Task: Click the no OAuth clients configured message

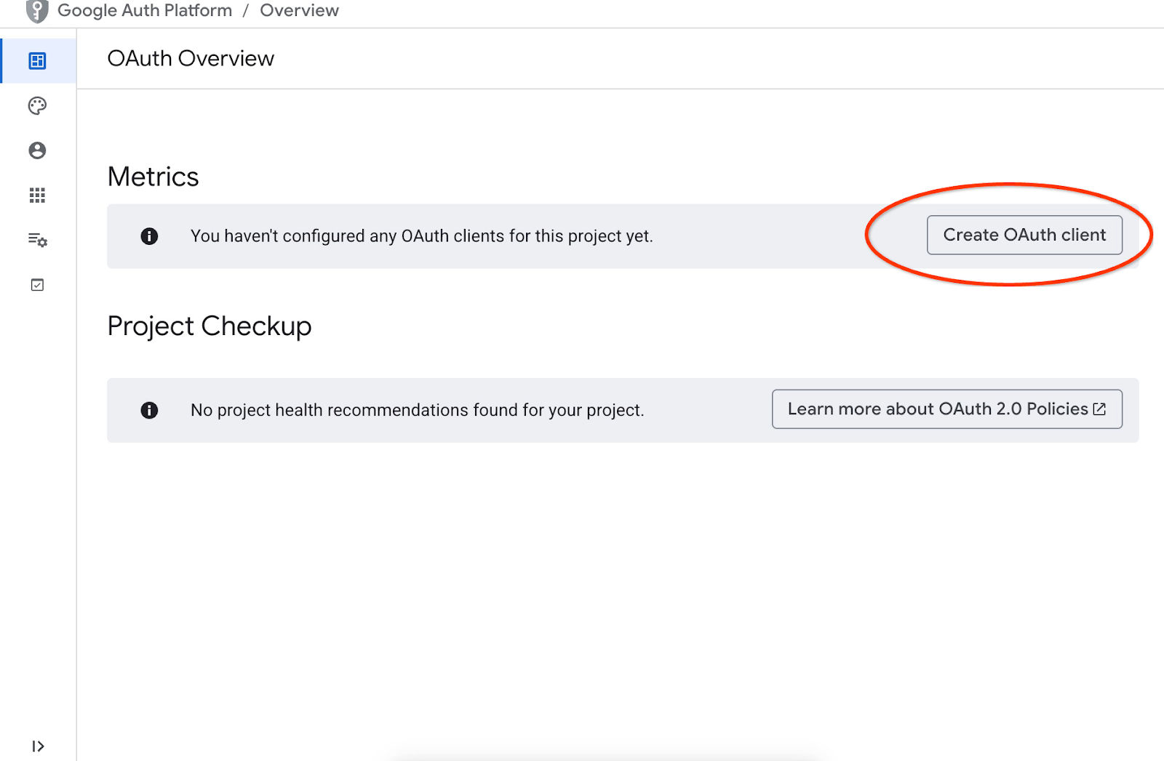Action: [421, 236]
